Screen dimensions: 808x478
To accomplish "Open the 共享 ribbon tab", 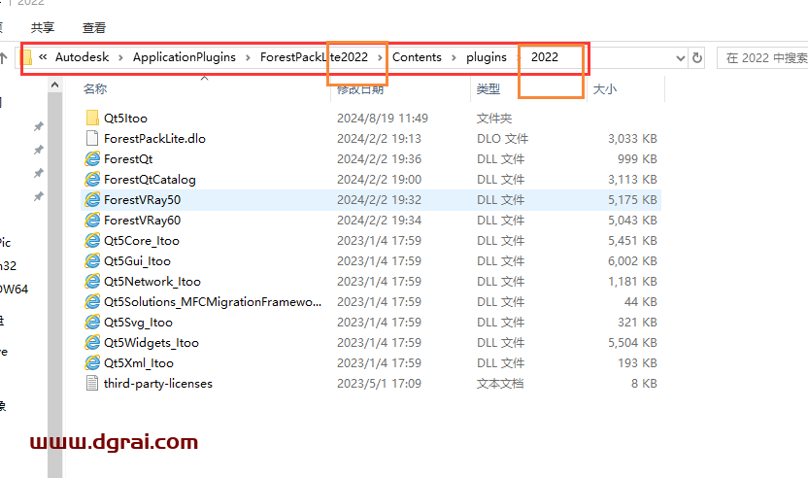I will click(43, 28).
